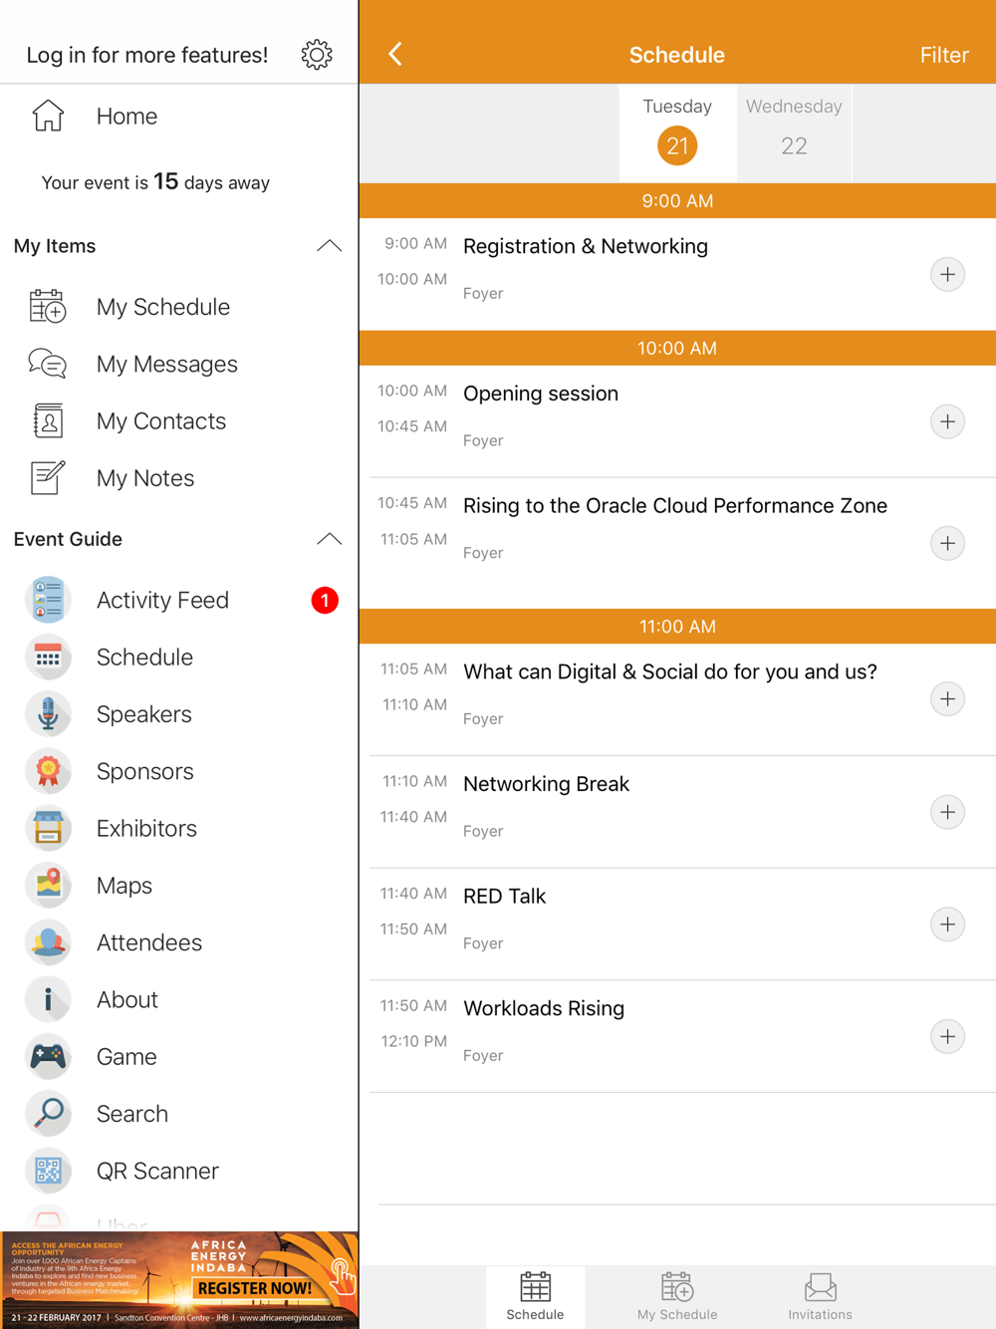Open Speakers list label
This screenshot has width=996, height=1329.
pyautogui.click(x=143, y=714)
